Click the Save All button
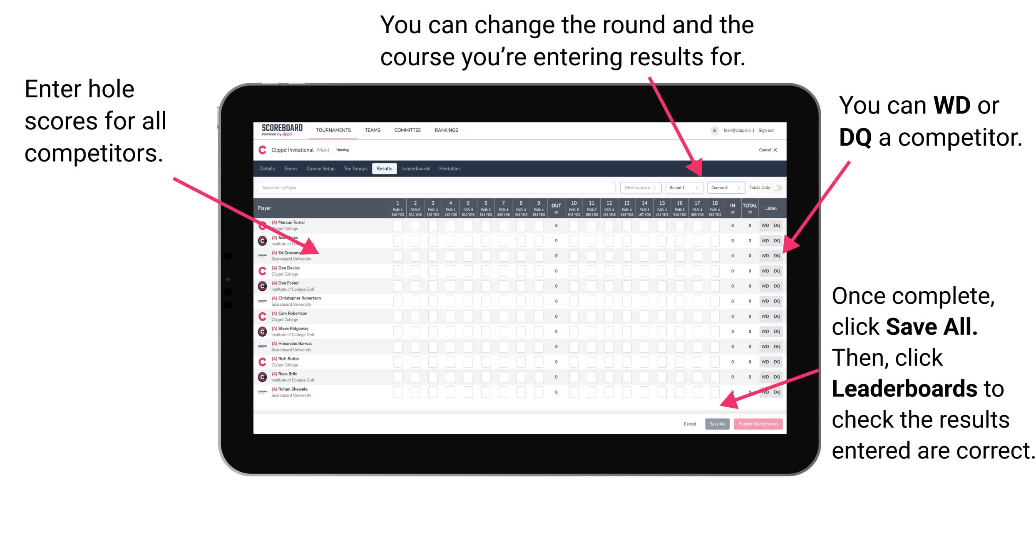Viewport: 1036px width, 557px height. point(717,423)
